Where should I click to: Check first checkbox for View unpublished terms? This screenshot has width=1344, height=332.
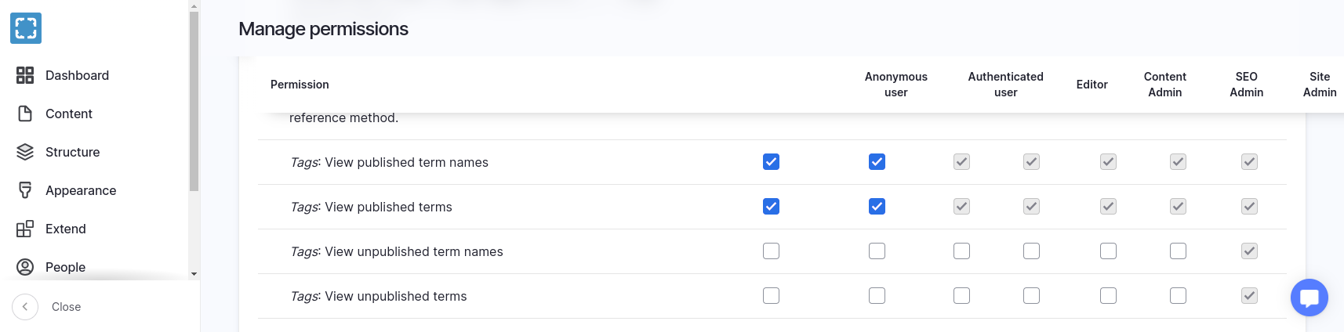pyautogui.click(x=771, y=296)
